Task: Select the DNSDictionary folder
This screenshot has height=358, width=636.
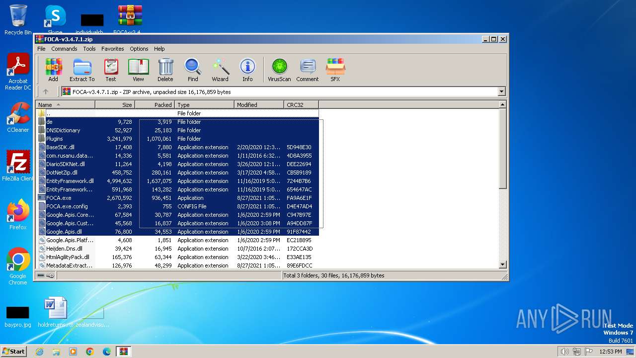Action: point(177,130)
